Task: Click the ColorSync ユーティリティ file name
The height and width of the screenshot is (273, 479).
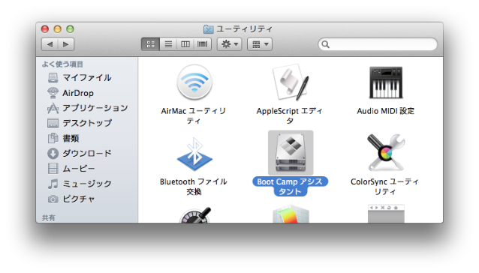Action: pyautogui.click(x=385, y=187)
